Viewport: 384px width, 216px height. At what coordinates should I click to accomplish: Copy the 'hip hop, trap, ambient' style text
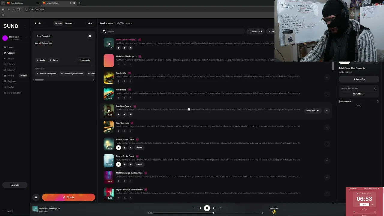[375, 88]
